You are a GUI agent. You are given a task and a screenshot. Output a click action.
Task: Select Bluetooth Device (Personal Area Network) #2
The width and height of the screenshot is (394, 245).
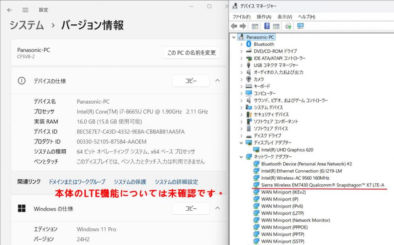(307, 164)
